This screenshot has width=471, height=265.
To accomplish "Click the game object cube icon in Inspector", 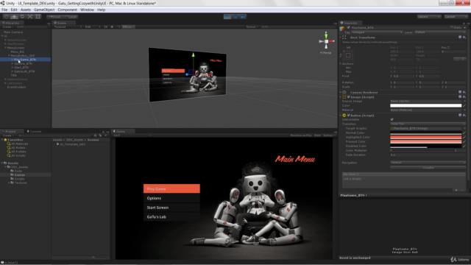I will point(342,28).
